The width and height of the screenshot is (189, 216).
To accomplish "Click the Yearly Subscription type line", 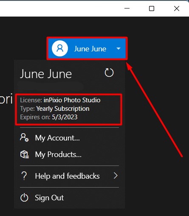I will (x=55, y=109).
